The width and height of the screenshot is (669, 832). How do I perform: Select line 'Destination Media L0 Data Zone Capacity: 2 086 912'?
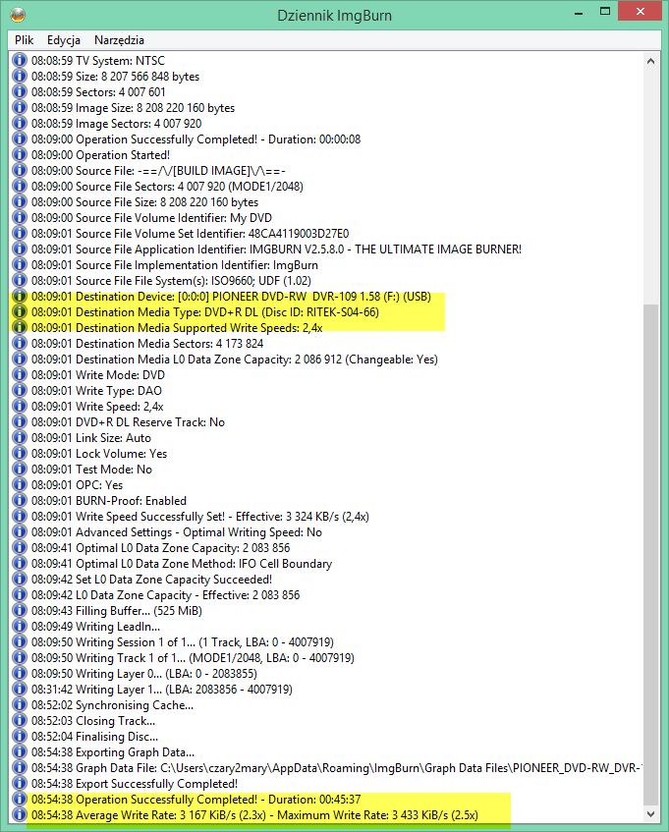tap(235, 360)
